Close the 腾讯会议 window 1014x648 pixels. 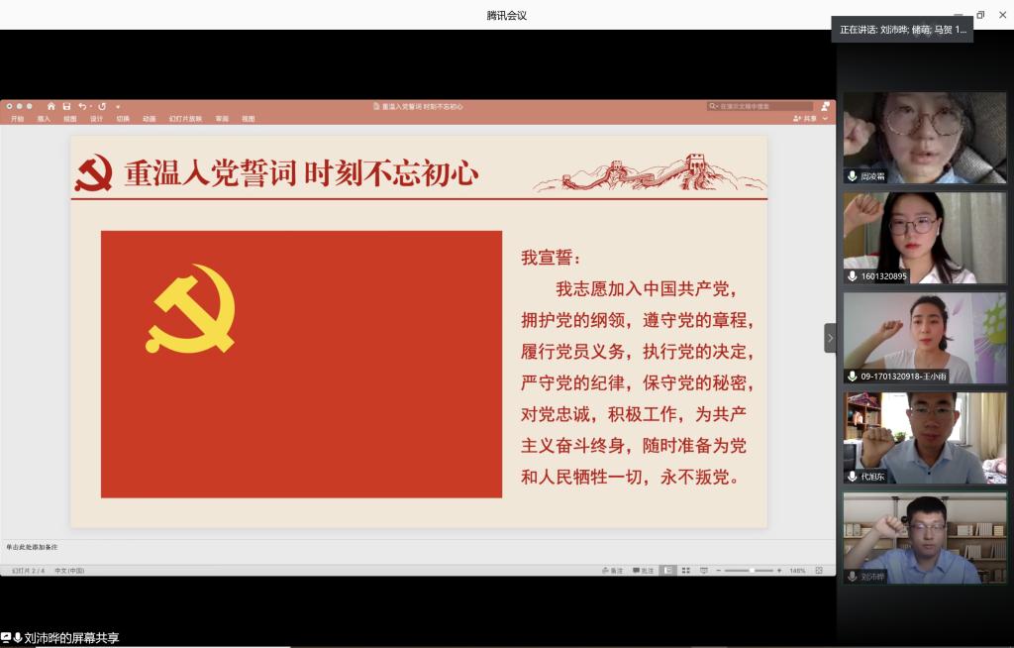pos(1002,15)
